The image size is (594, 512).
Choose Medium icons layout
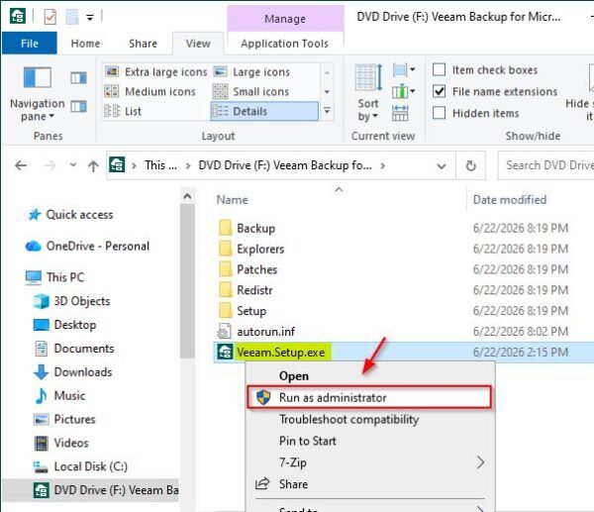pos(150,91)
